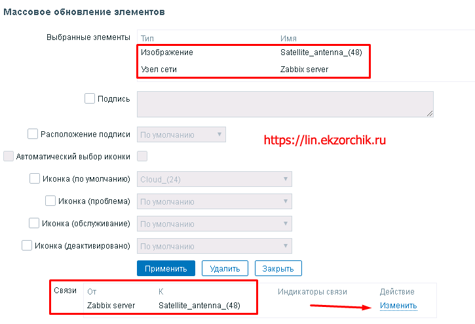Enable the Иконка (проблема) checkbox
Screen dimensions: 475x324
click(50, 201)
